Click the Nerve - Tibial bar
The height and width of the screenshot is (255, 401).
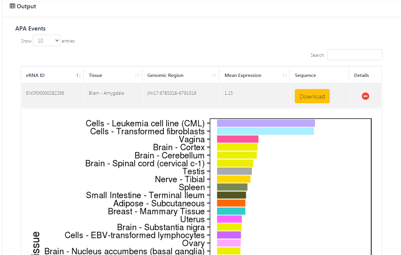point(234,179)
